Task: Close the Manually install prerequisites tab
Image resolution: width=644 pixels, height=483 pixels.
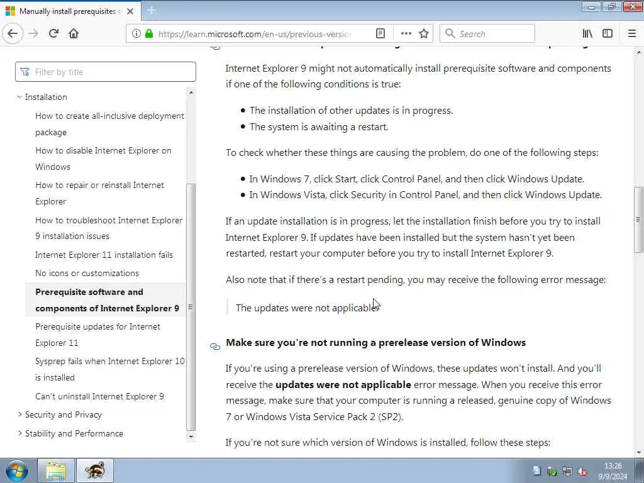Action: [130, 11]
